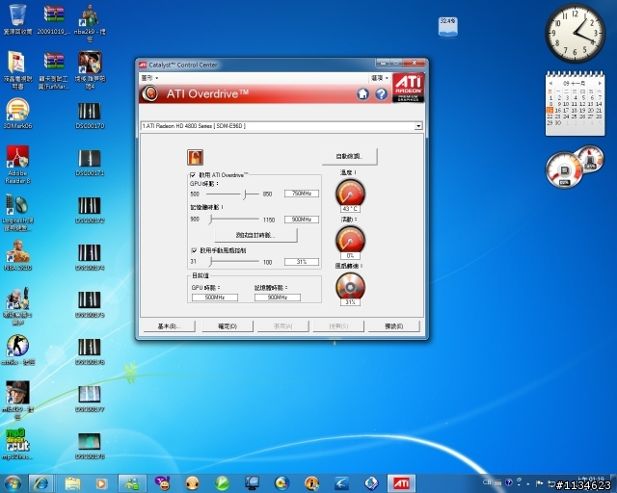Select the FurMark archive on the desktop
Image resolution: width=617 pixels, height=493 pixels.
pyautogui.click(x=54, y=70)
